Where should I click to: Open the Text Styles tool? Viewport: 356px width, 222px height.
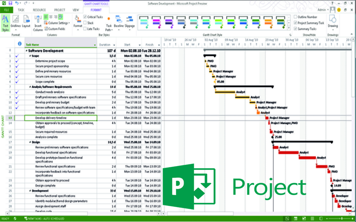click(x=6, y=23)
